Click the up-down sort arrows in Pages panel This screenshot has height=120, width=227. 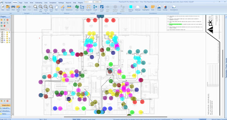7,23
